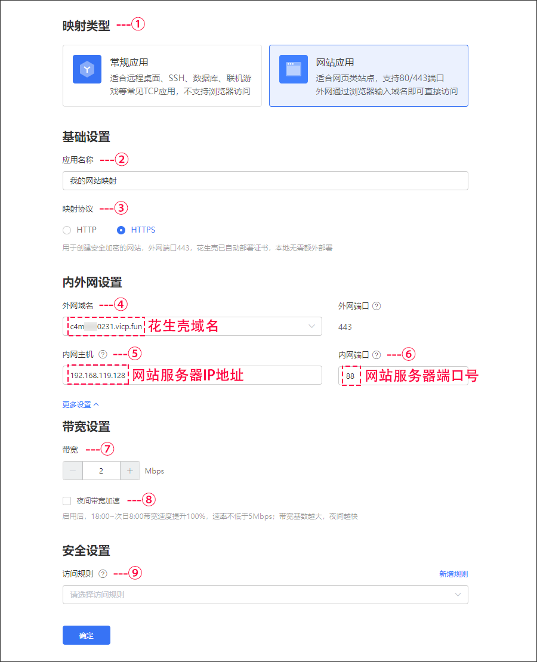The width and height of the screenshot is (537, 662).
Task: Open the 请选择访问规则 dropdown
Action: point(266,595)
